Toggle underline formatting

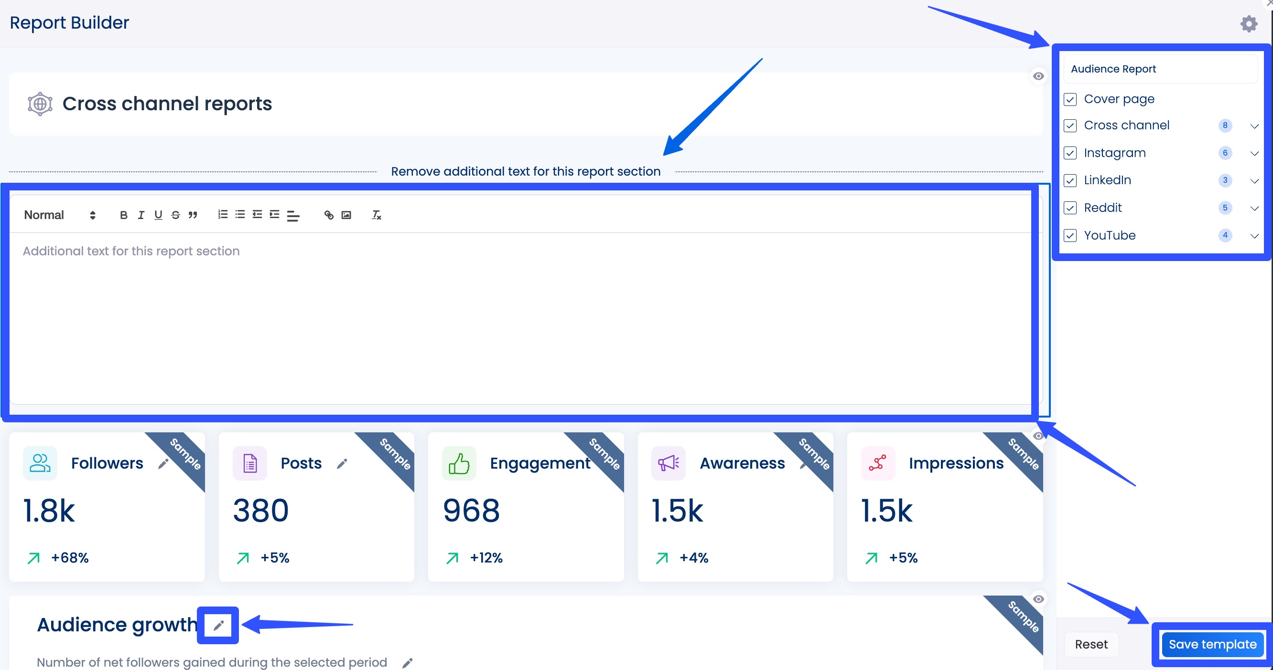[158, 215]
